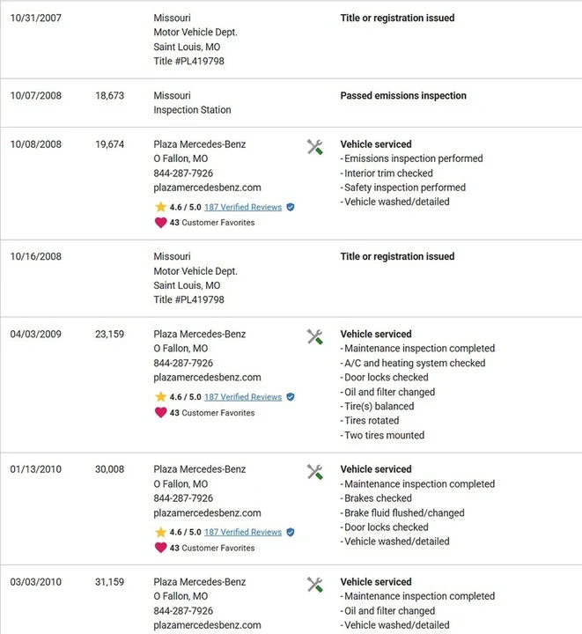The width and height of the screenshot is (582, 634).
Task: Open 187 Verified Reviews link for 04/03/2009
Action: (243, 396)
